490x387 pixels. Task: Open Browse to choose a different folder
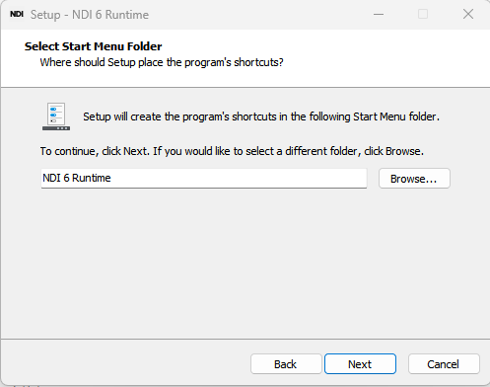414,179
